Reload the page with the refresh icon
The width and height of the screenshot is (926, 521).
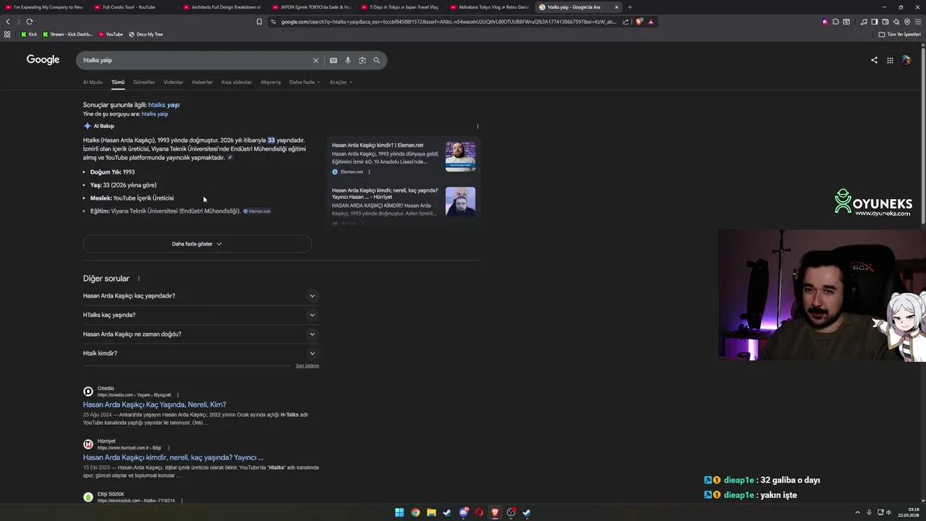pos(29,22)
